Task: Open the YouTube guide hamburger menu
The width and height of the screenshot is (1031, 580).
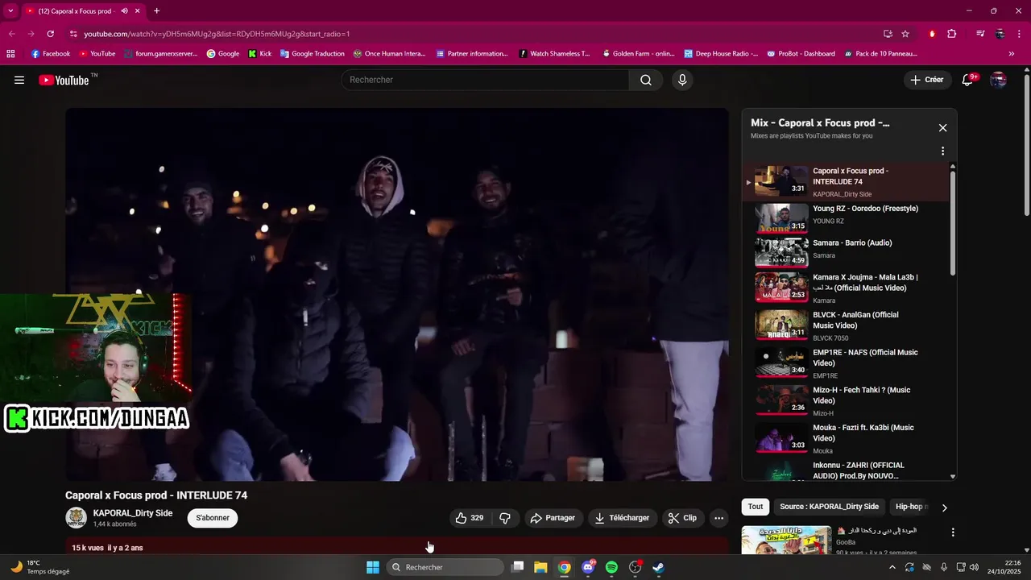Action: 19,80
